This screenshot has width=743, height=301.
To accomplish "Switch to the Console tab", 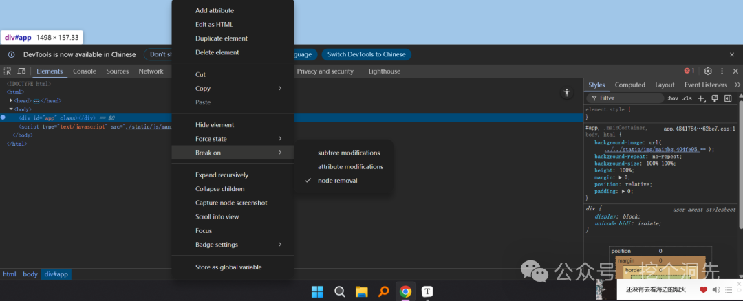I will pyautogui.click(x=85, y=71).
